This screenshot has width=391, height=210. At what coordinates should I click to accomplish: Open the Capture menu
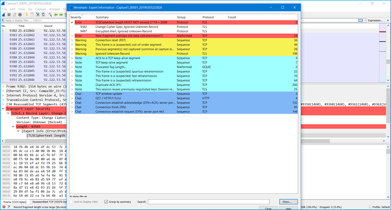pyautogui.click(x=41, y=9)
